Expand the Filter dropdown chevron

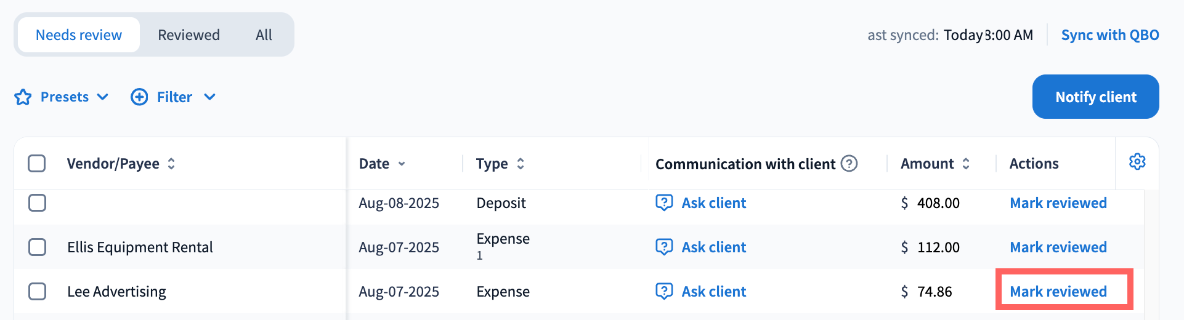tap(209, 97)
